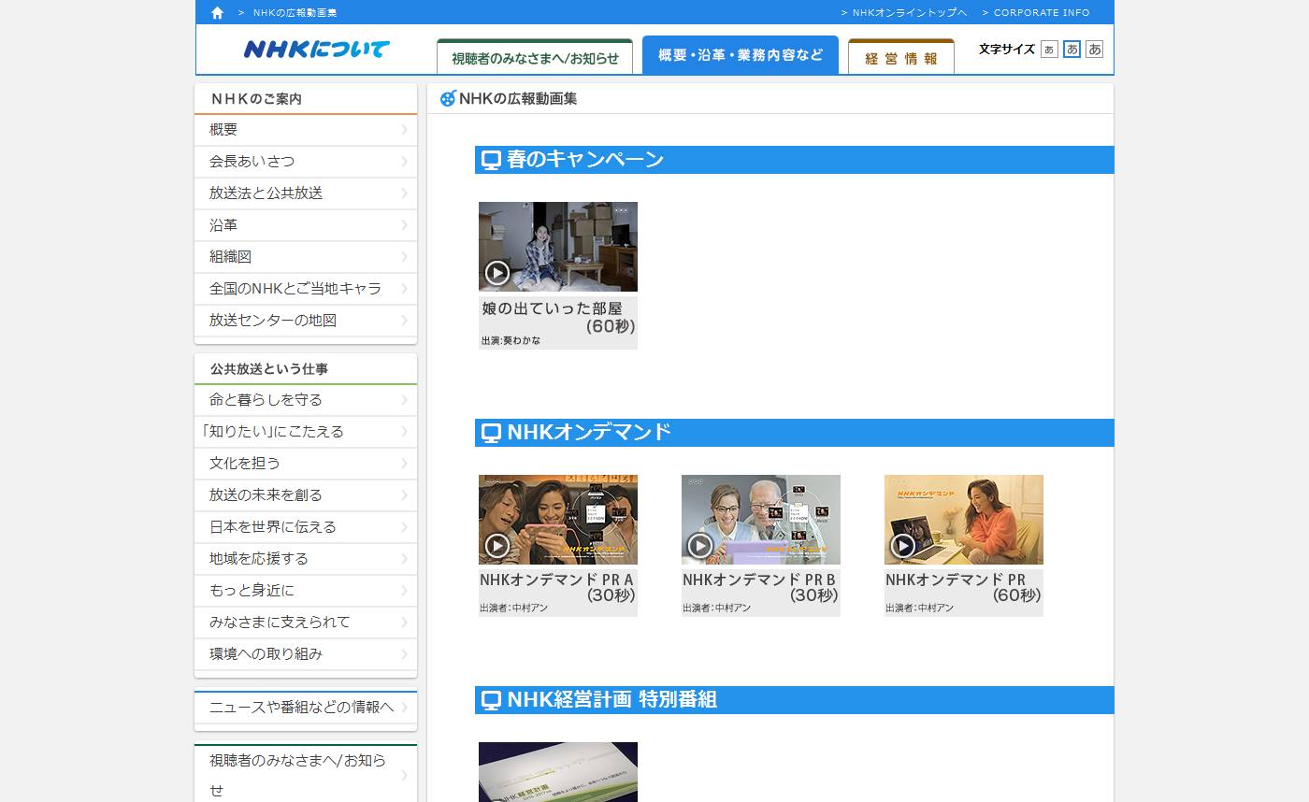The height and width of the screenshot is (802, 1309).
Task: Play NHKオンデマンド PR A video
Action: pyautogui.click(x=558, y=520)
